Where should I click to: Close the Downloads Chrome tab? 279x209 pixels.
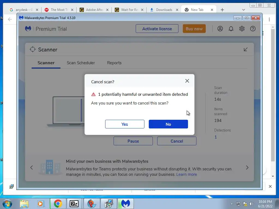(x=177, y=10)
